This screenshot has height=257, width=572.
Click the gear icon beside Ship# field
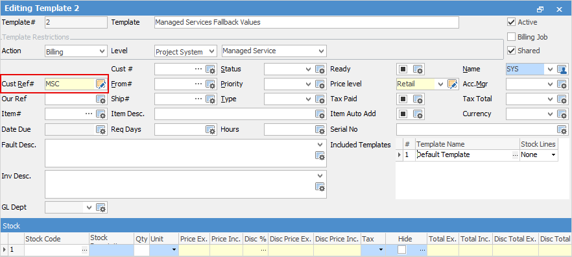211,99
